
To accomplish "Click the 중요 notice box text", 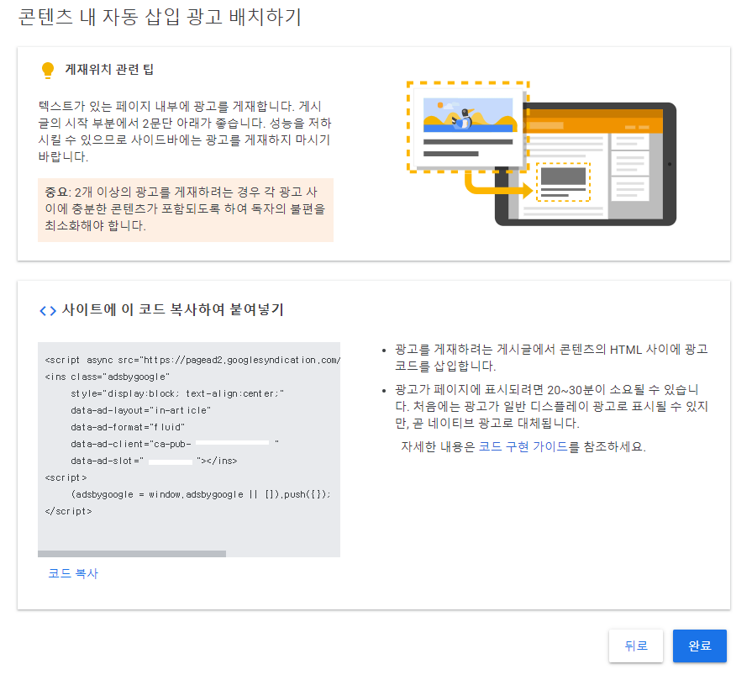I will point(186,209).
